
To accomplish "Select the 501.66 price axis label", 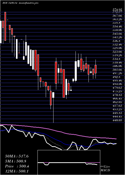I will [x=117, y=70].
